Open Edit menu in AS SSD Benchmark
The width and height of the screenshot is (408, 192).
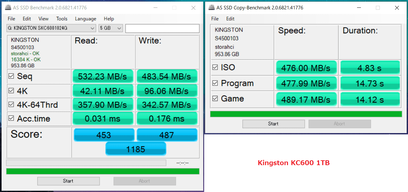27,19
